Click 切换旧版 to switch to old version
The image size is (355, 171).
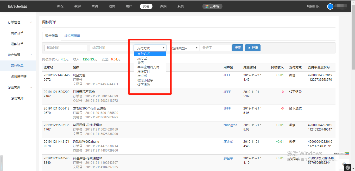pyautogui.click(x=313, y=6)
